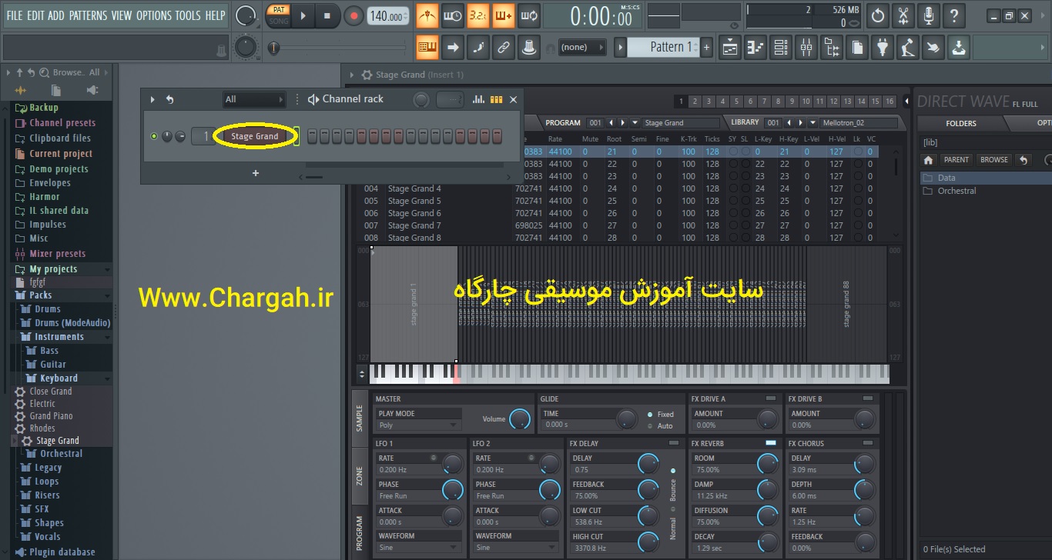Toggle the 3.2.1 countdown before recording
Image resolution: width=1052 pixels, height=560 pixels.
click(477, 15)
